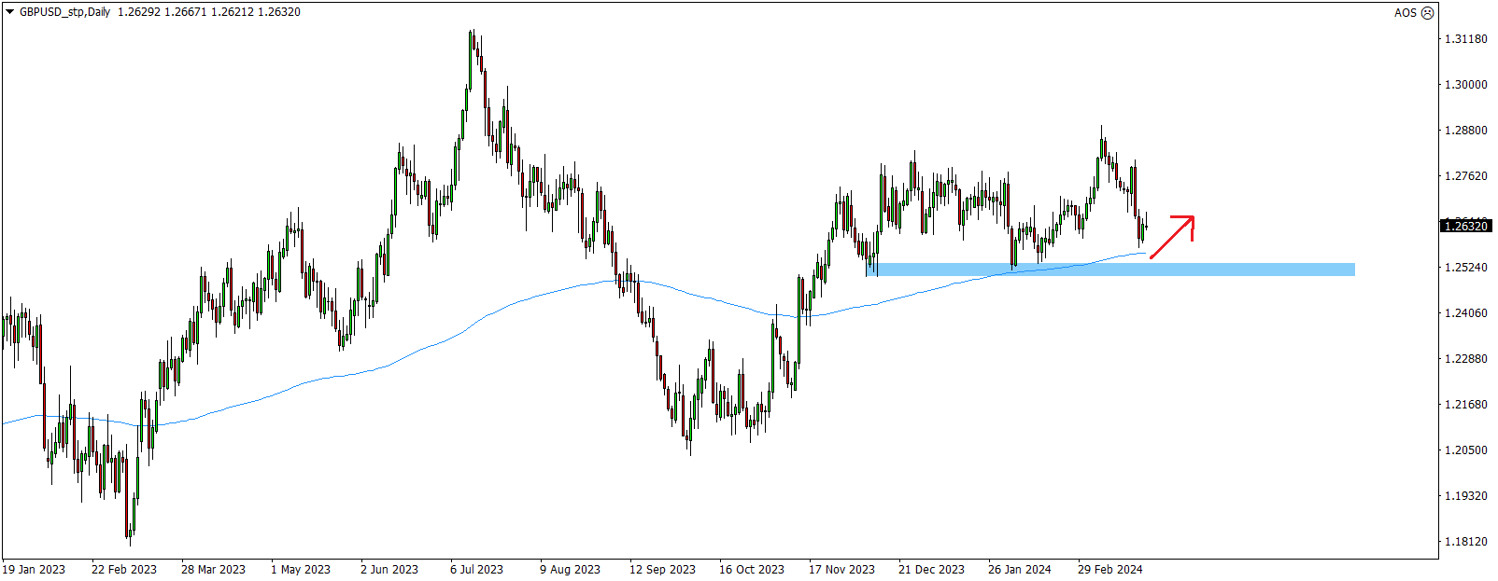Click the 1.24060 price scale label

[x=1465, y=313]
